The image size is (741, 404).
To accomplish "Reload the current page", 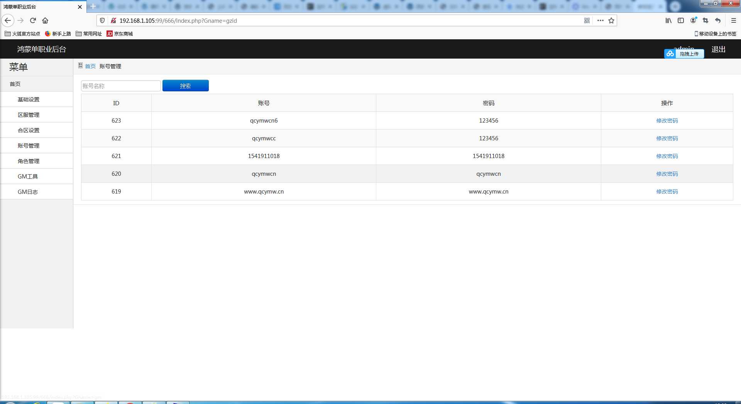I will pyautogui.click(x=33, y=20).
